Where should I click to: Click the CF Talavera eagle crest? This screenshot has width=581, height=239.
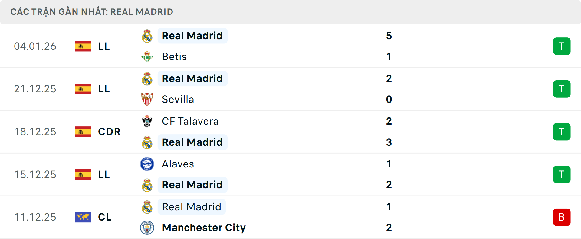coord(147,121)
